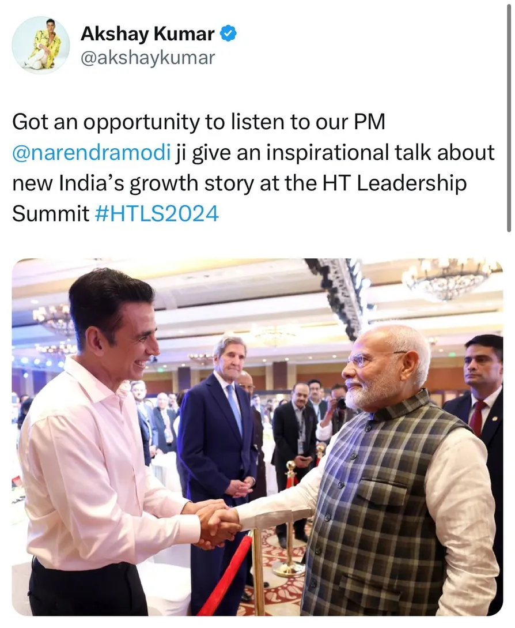Click the red tie in the photo

pos(478,418)
